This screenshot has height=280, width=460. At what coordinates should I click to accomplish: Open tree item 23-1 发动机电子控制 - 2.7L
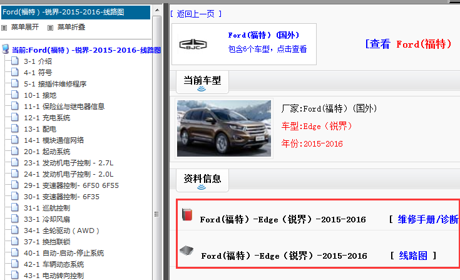69,163
